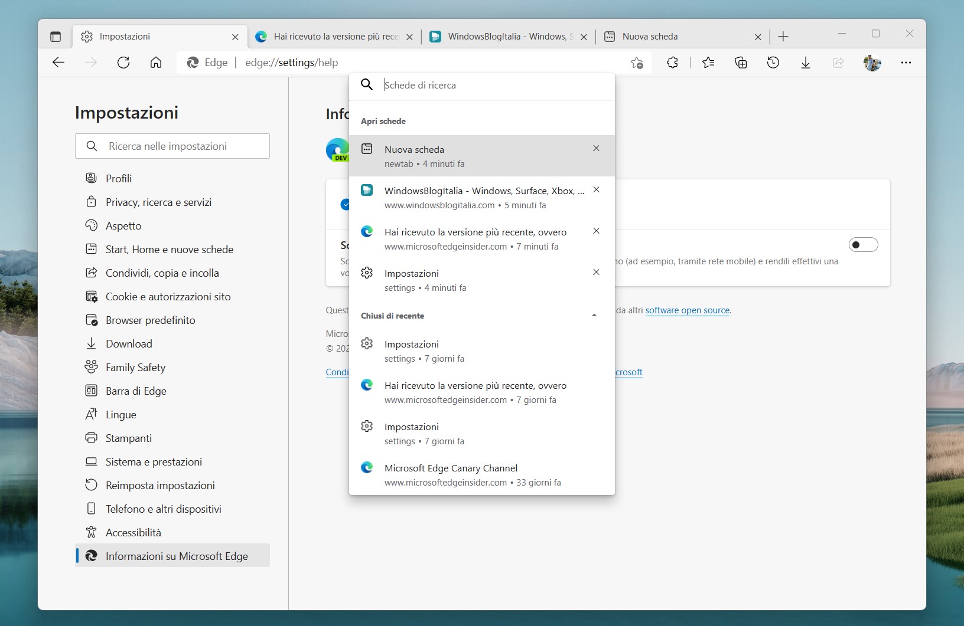This screenshot has height=626, width=964.
Task: Open the 'software open source' link
Action: [x=688, y=310]
